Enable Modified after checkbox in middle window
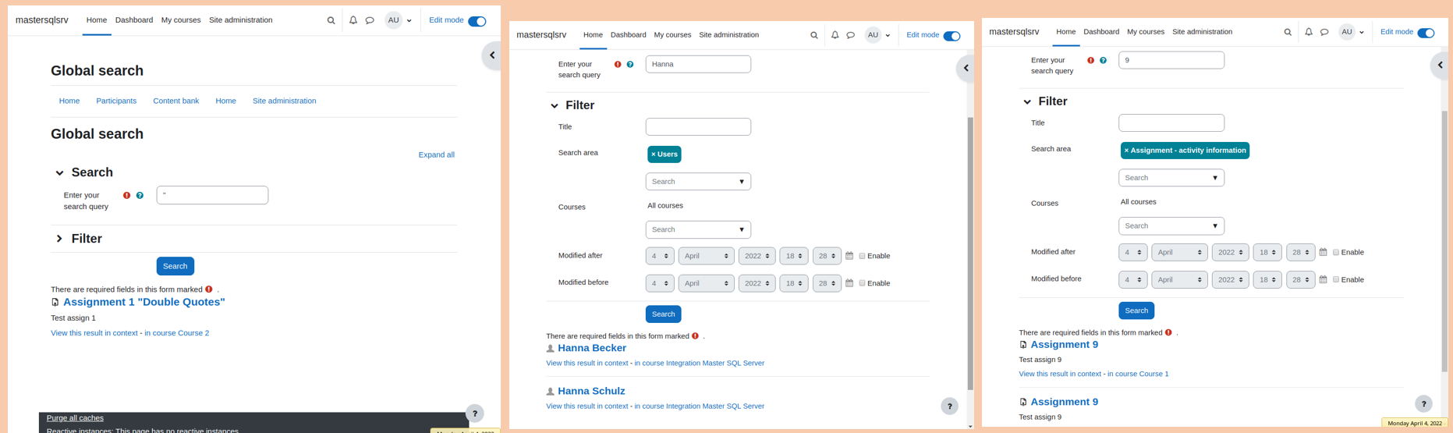Screen dimensions: 1453x433 click(x=862, y=256)
